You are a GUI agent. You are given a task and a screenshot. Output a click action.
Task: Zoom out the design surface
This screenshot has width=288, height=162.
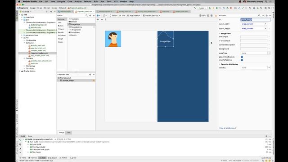[200, 16]
